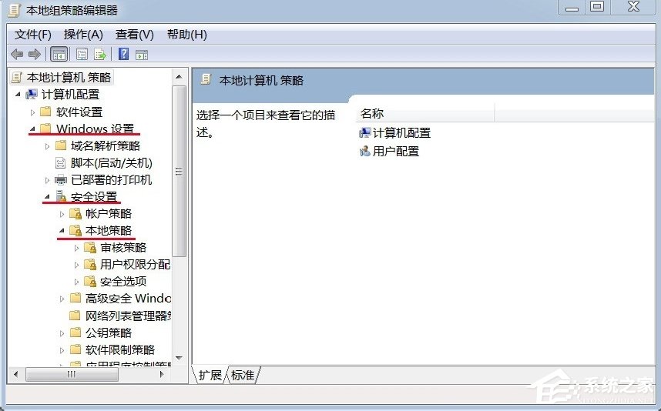Click the Export List toolbar icon
The height and width of the screenshot is (411, 661).
[x=100, y=54]
